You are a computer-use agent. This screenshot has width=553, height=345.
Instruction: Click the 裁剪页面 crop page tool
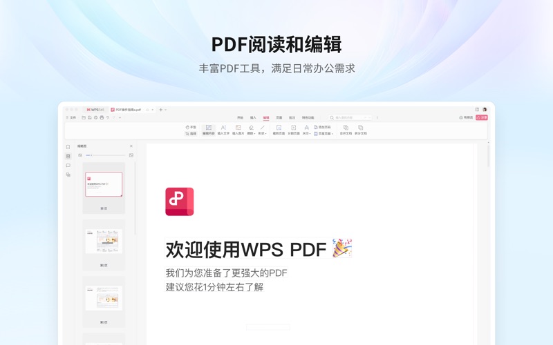(279, 130)
